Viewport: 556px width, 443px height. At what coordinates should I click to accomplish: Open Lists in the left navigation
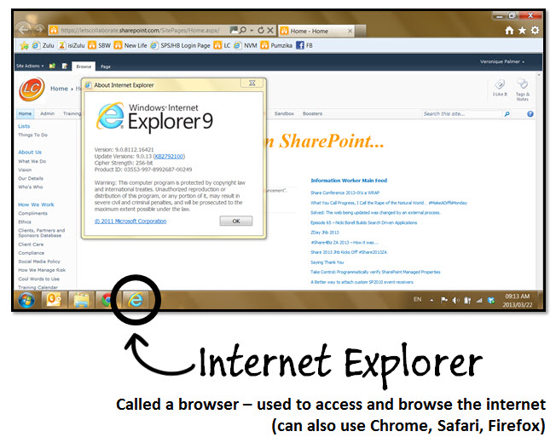pos(24,126)
